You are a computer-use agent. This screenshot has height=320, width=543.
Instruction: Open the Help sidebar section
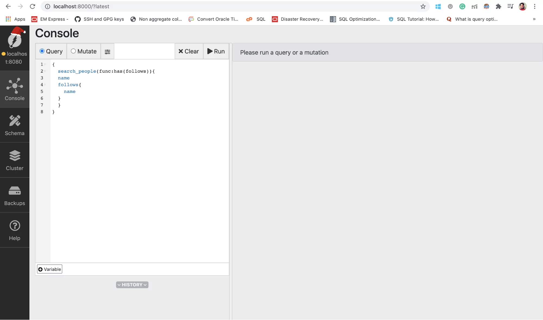pos(15,230)
